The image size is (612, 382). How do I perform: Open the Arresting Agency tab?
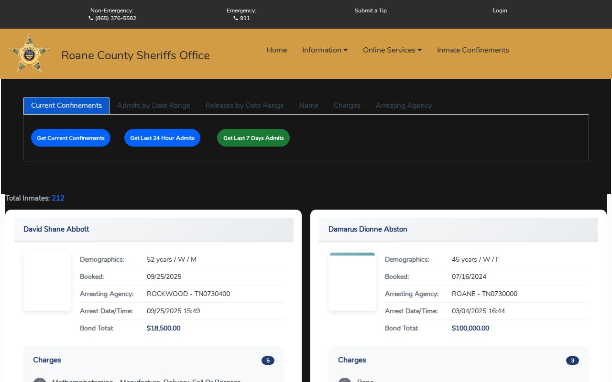click(x=404, y=106)
